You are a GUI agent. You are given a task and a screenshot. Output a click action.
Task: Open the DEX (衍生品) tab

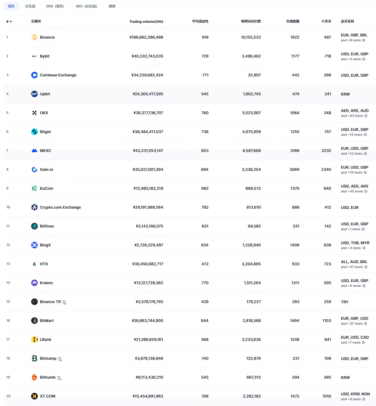[x=86, y=6]
